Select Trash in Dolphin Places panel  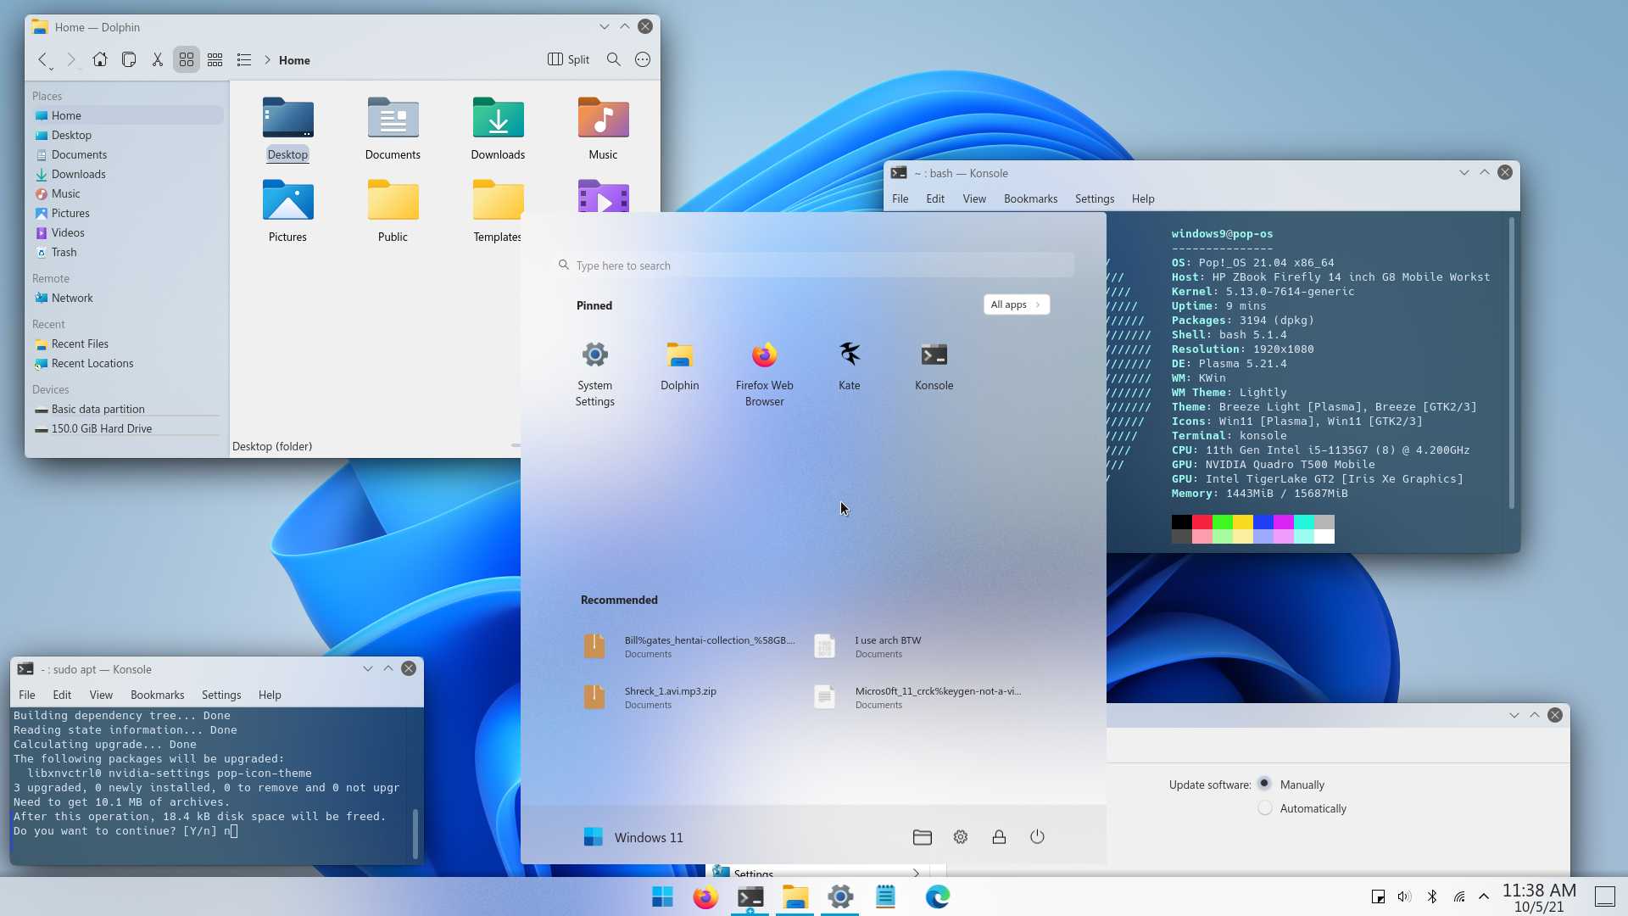click(127, 252)
